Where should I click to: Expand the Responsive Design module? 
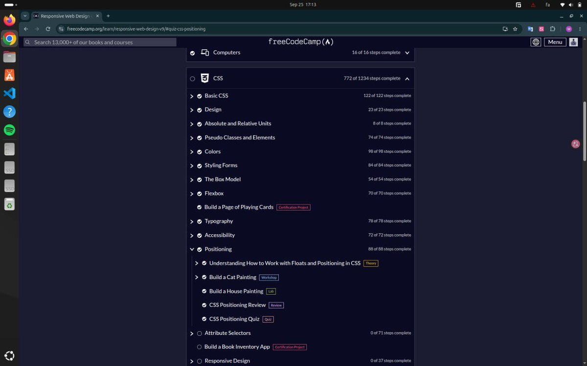point(192,361)
